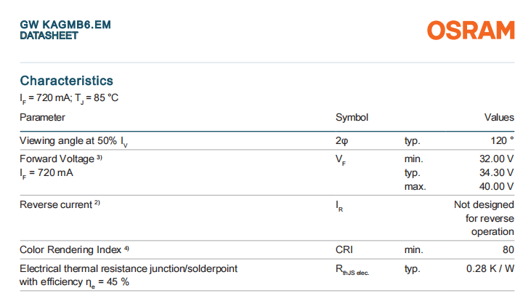The height and width of the screenshot is (304, 531).
Task: Click the Values column header
Action: tap(499, 117)
